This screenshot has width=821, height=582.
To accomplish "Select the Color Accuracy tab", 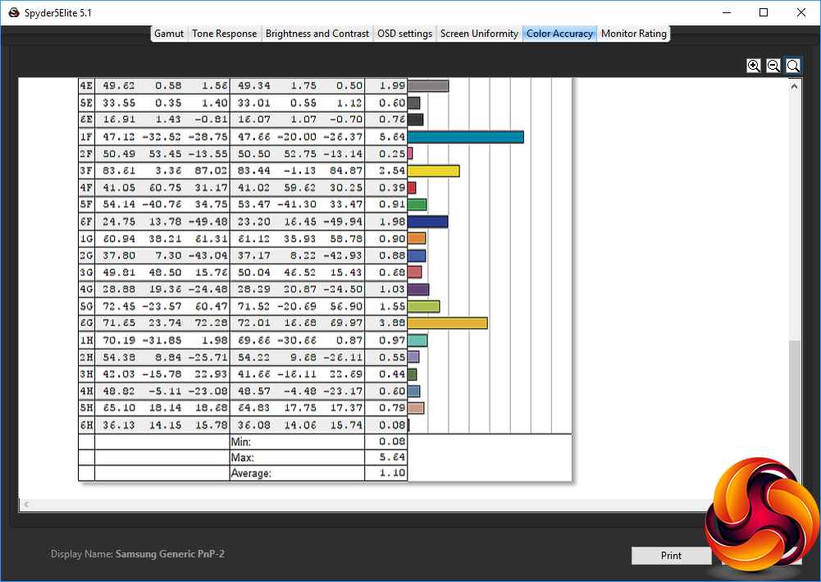I will [559, 34].
